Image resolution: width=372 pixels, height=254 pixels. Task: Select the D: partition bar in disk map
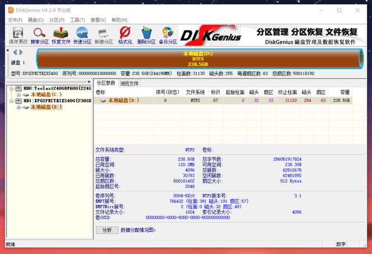[x=200, y=59]
